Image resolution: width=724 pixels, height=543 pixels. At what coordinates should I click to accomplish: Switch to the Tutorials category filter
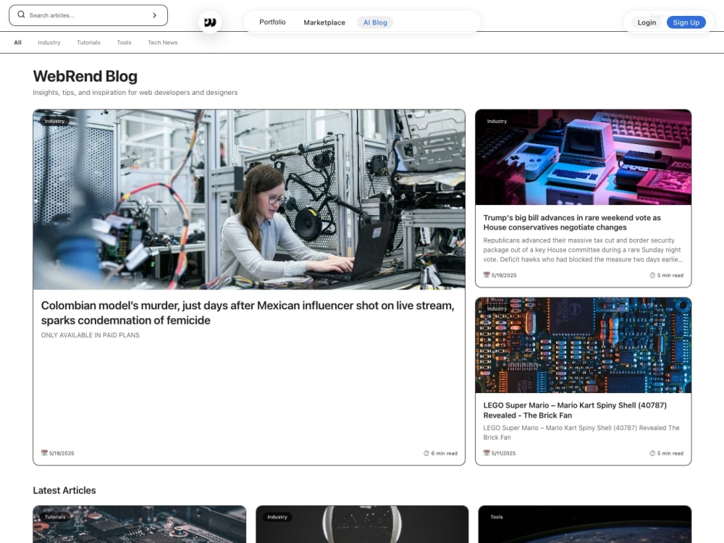pos(88,43)
